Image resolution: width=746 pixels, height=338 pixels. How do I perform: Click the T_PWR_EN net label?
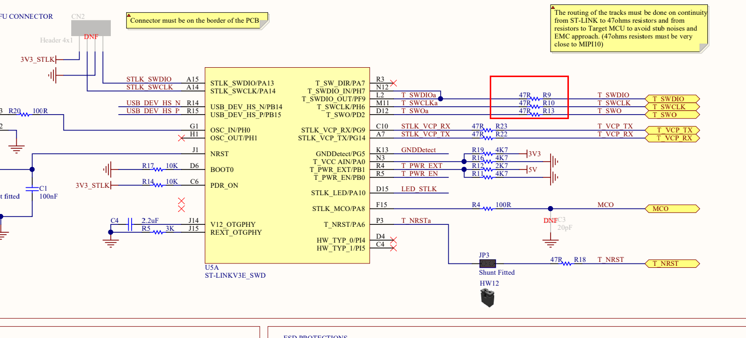pos(420,173)
